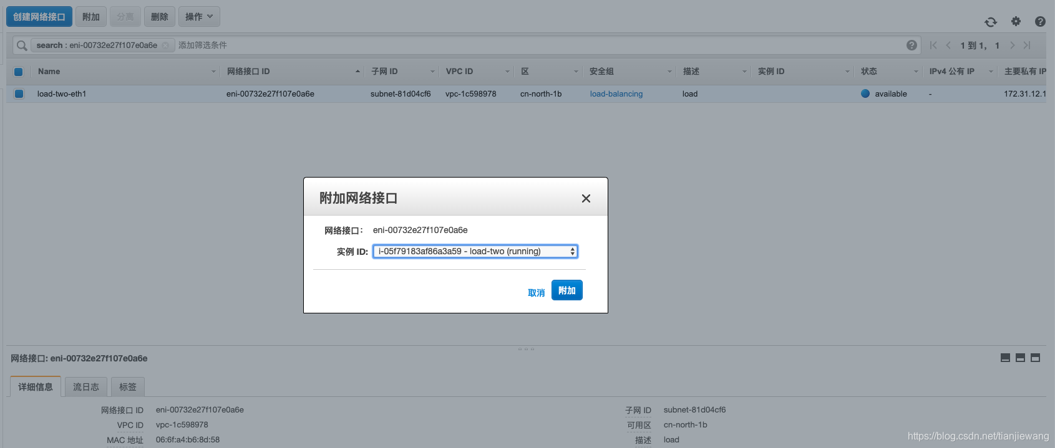Go to last page of results
Viewport: 1055px width, 448px height.
1027,45
